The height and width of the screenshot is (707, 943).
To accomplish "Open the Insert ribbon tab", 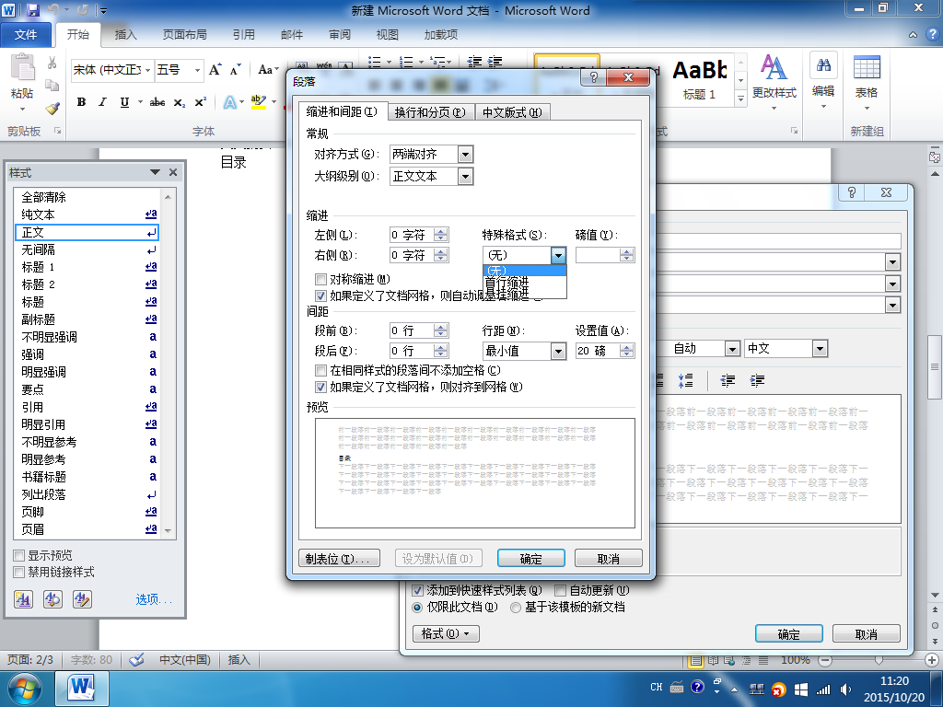I will pos(125,35).
